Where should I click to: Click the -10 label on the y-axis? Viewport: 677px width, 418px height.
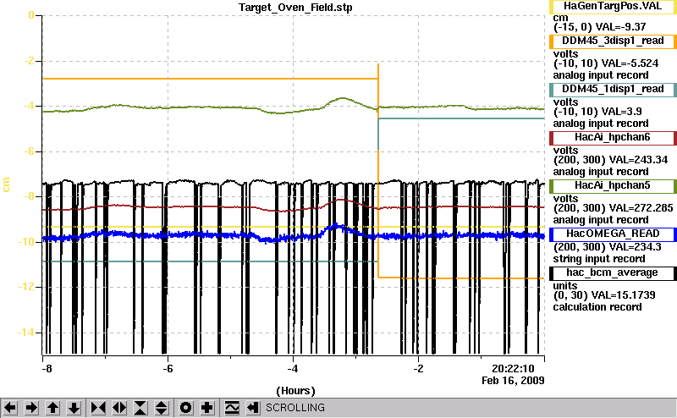(26, 242)
